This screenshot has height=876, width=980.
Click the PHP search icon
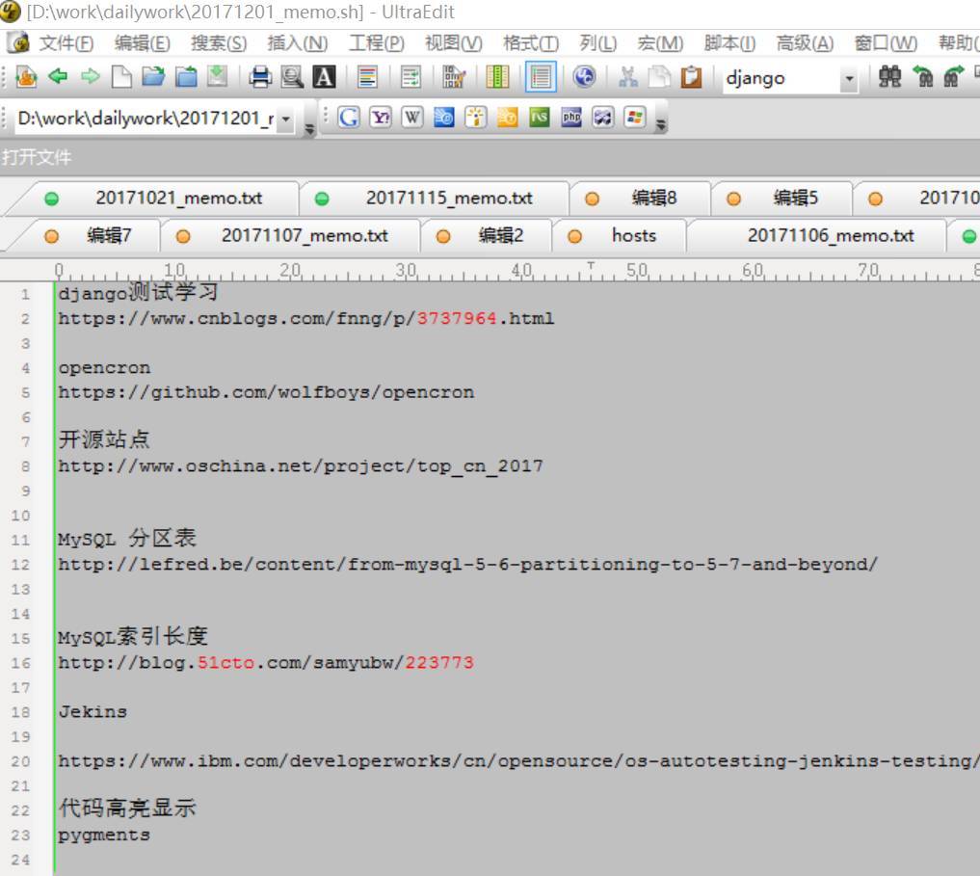point(571,117)
